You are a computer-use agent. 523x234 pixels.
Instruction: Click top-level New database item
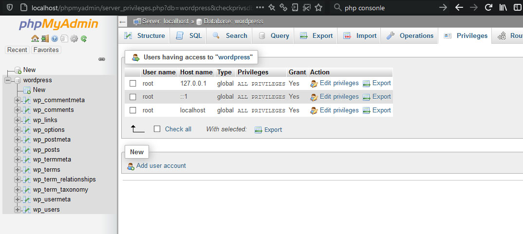pos(29,70)
